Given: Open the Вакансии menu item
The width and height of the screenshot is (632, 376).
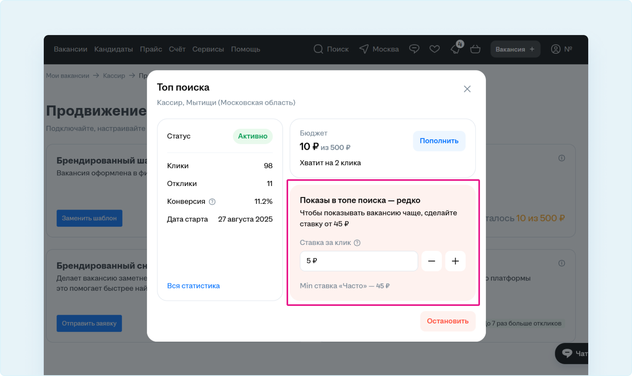Looking at the screenshot, I should 70,49.
